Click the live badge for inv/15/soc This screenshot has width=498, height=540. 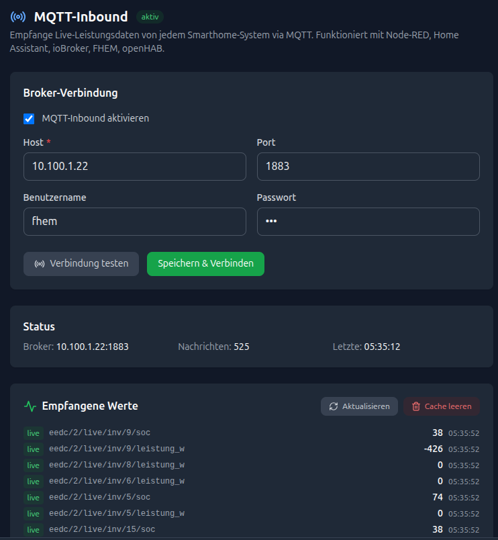[34, 530]
